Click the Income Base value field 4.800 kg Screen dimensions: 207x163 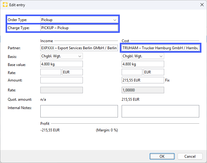61,64
